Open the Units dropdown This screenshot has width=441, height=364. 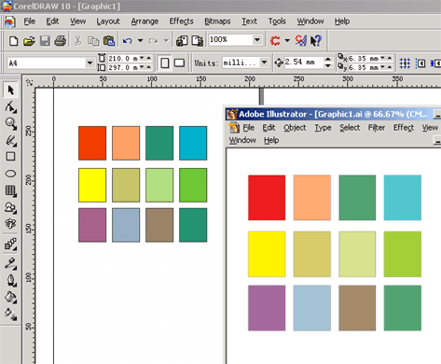pyautogui.click(x=264, y=63)
